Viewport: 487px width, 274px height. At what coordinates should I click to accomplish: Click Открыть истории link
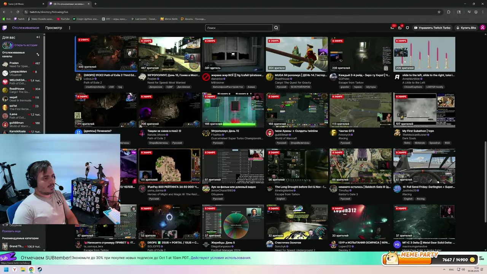(26, 45)
